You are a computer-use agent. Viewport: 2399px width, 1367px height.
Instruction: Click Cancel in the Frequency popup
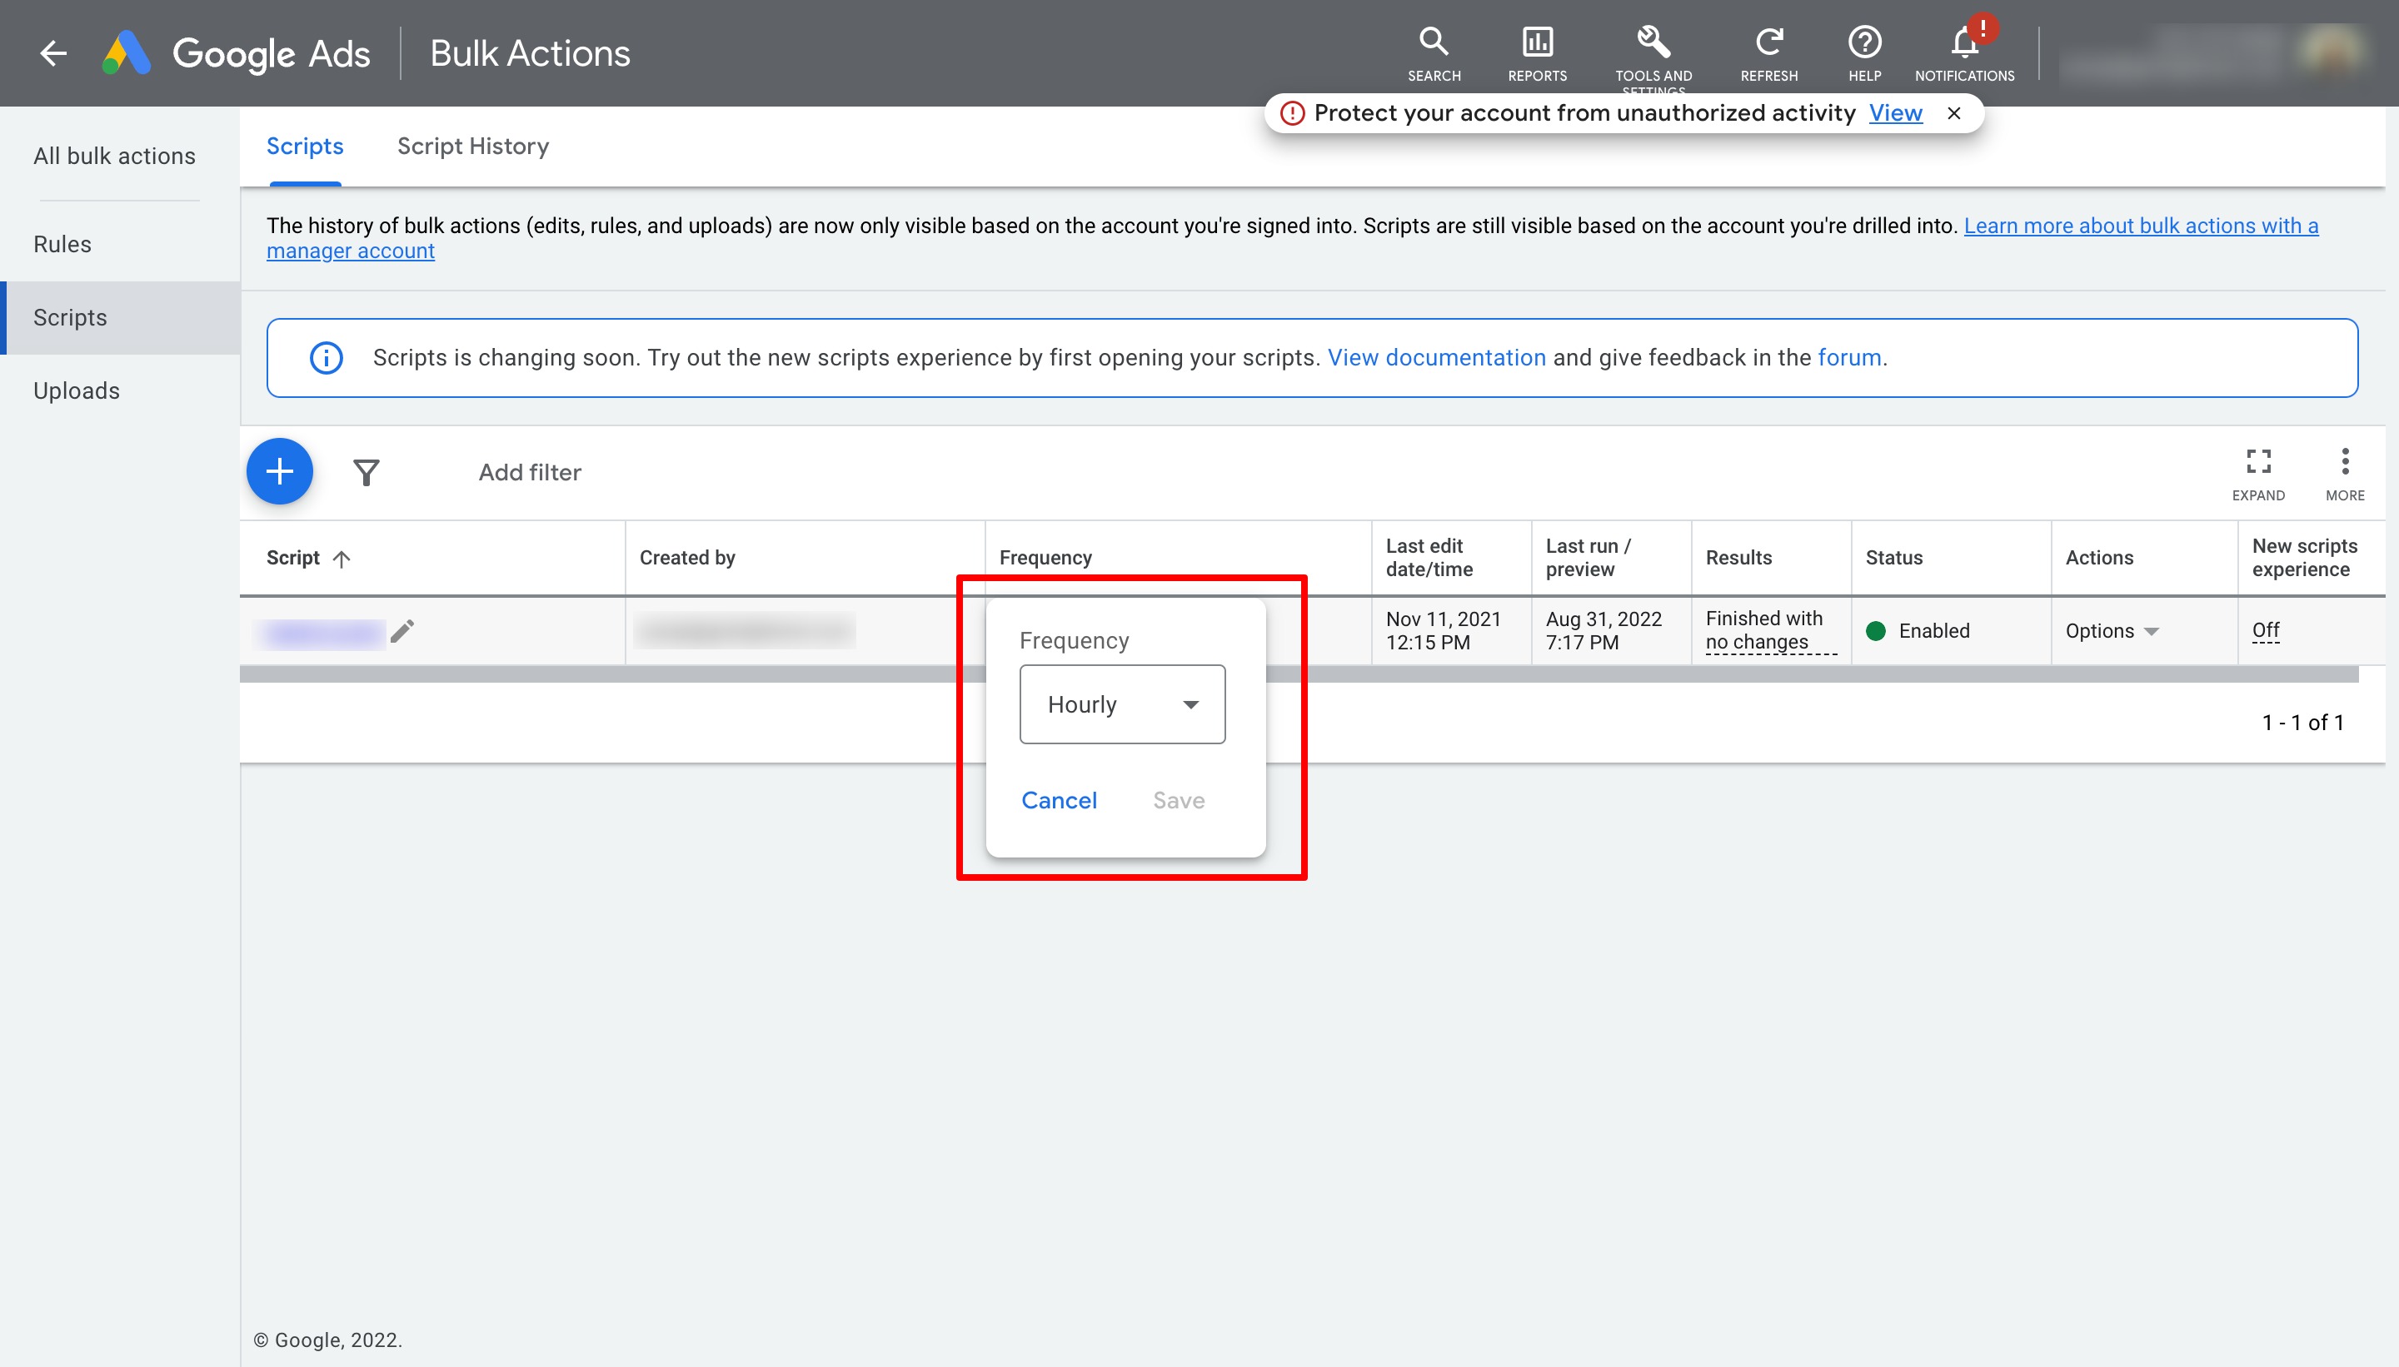click(x=1059, y=800)
